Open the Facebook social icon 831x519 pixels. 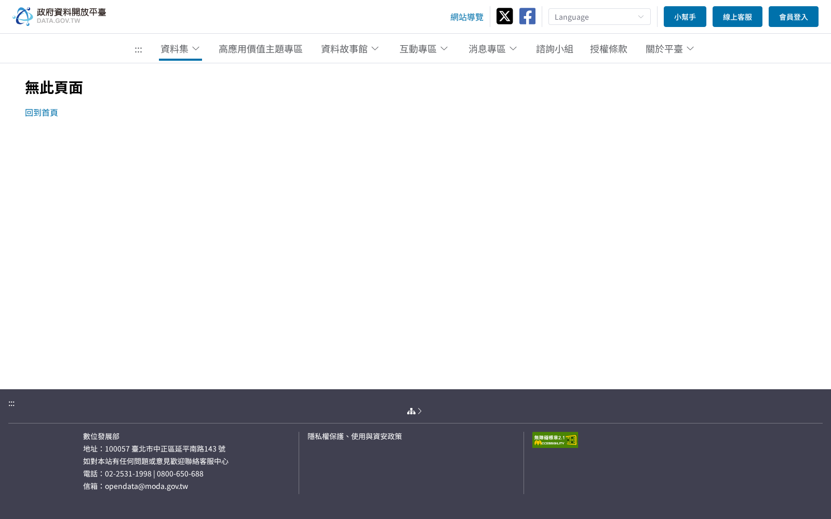point(527,16)
